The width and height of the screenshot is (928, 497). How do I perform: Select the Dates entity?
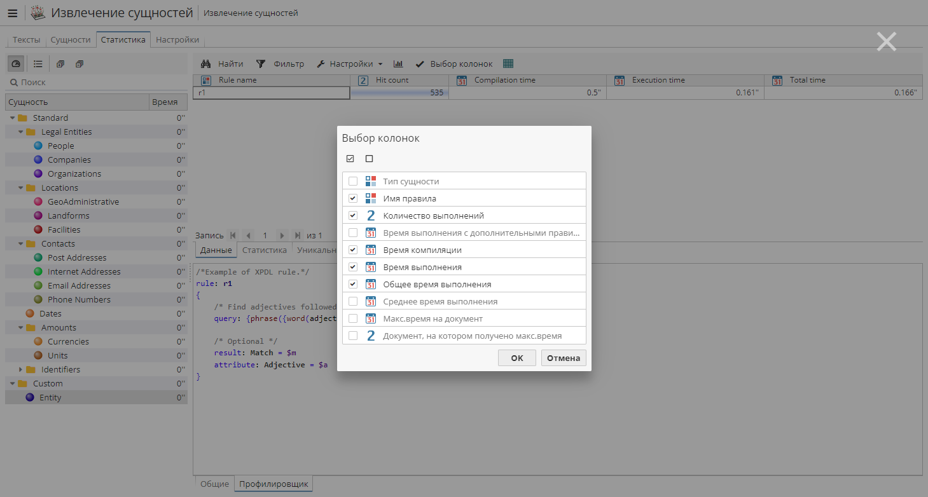[96, 313]
